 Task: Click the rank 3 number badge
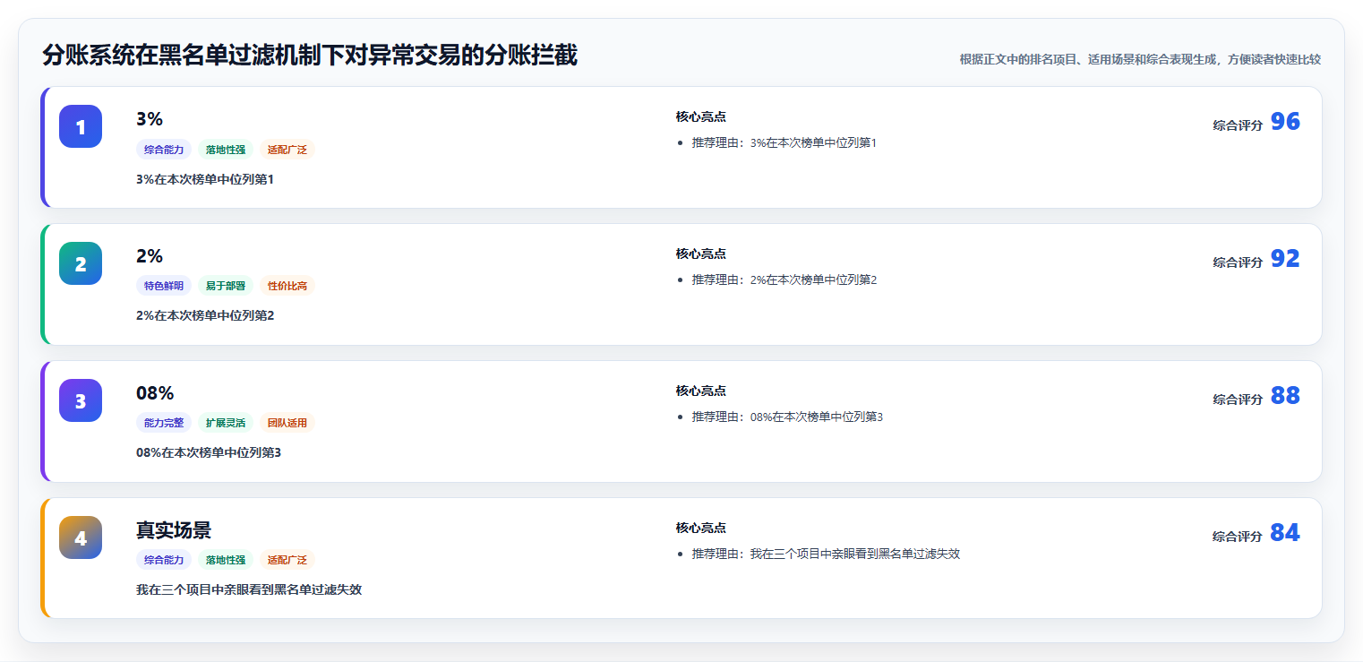tap(81, 400)
